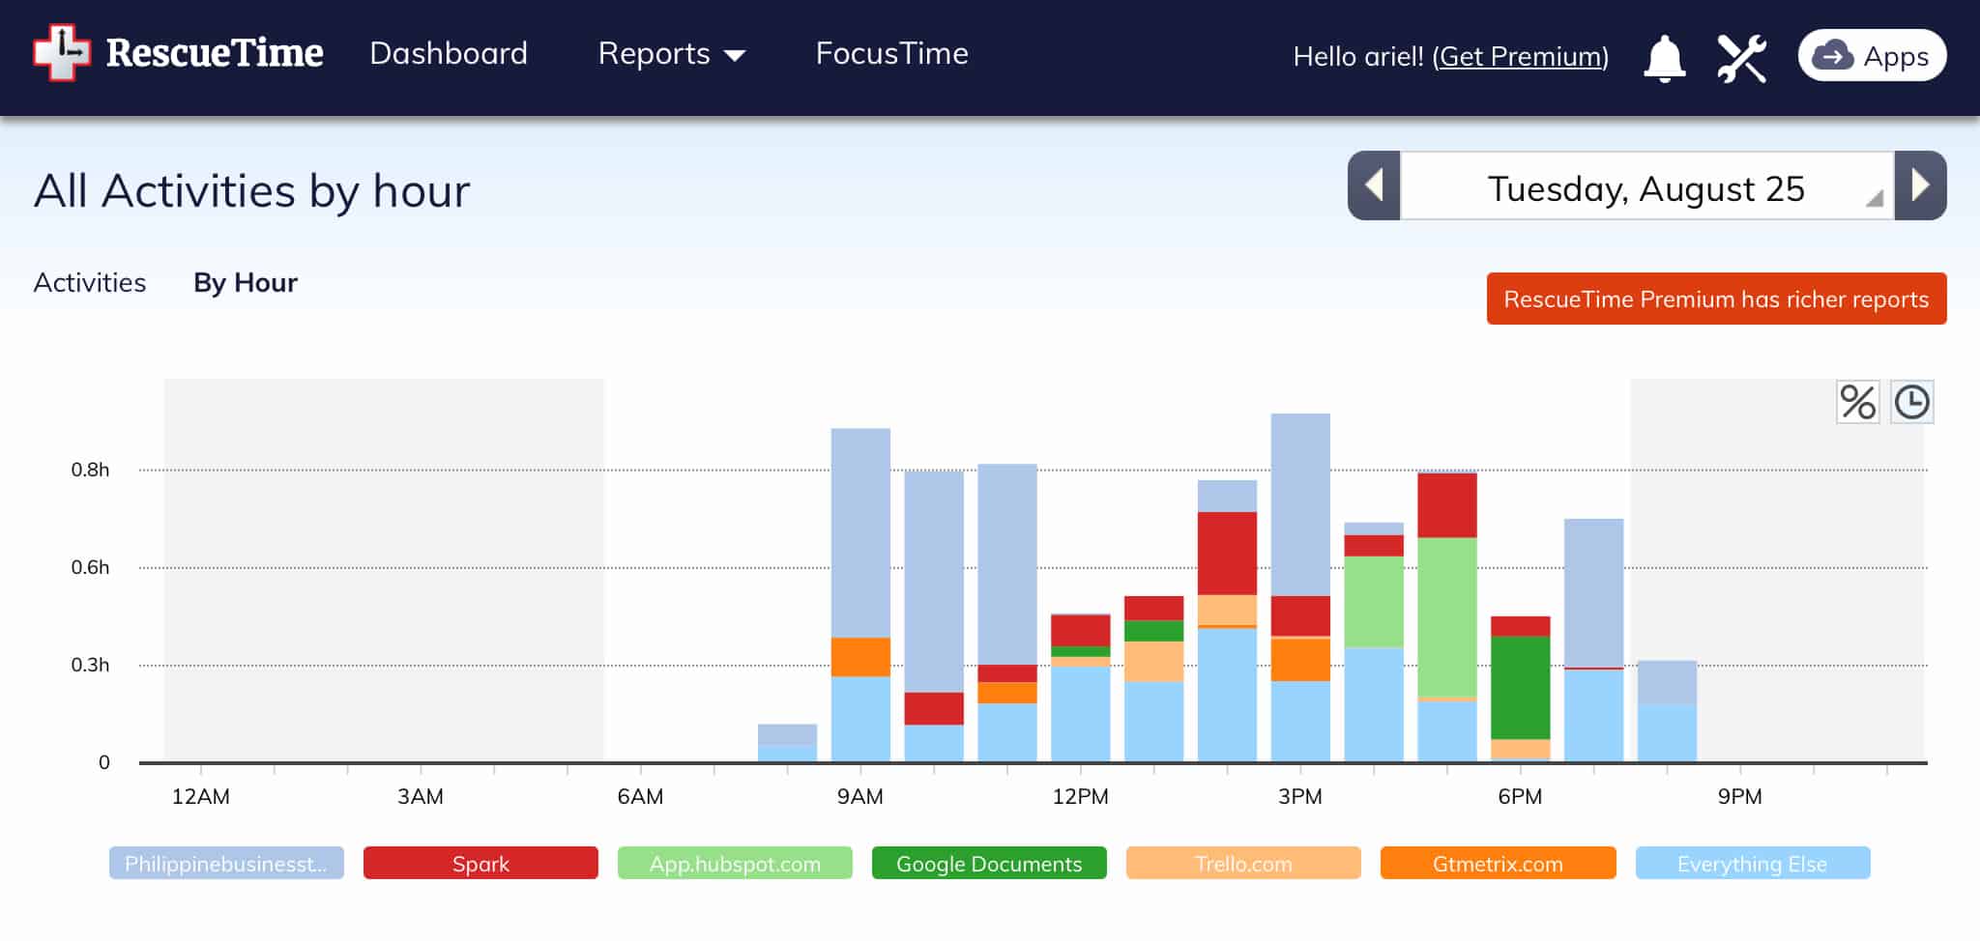Click the 9AM bar's orange Gtmetrix segment

(x=860, y=657)
